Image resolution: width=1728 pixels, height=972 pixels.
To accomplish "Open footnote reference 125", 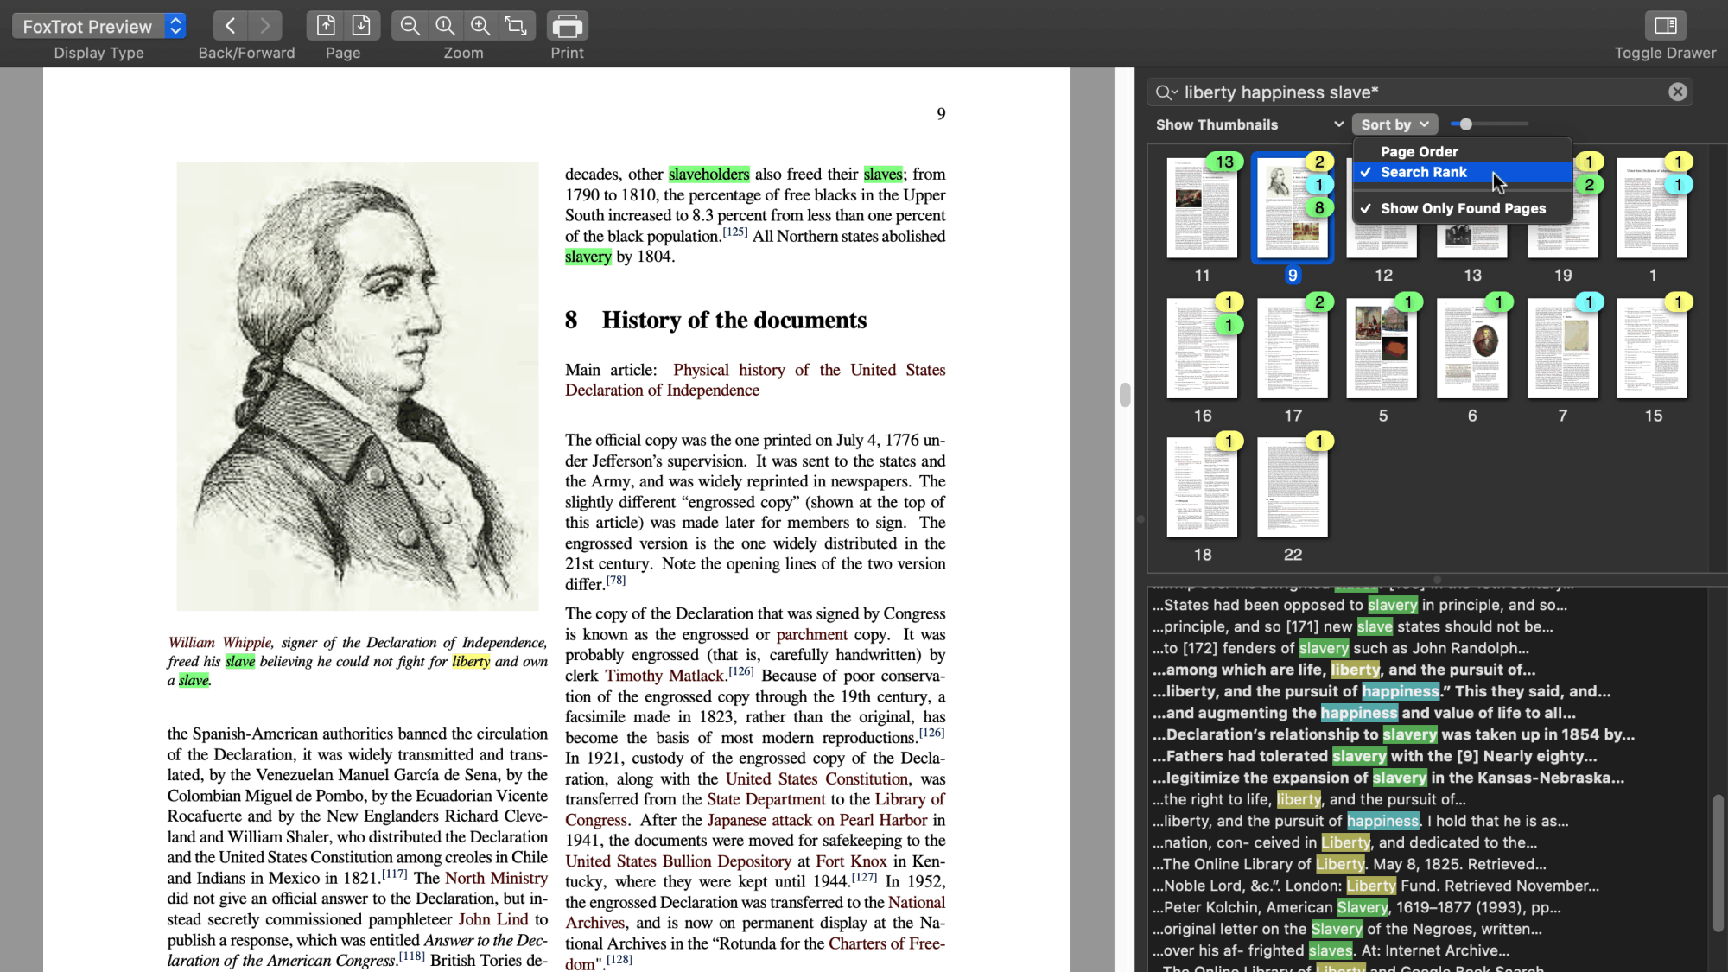I will point(735,232).
